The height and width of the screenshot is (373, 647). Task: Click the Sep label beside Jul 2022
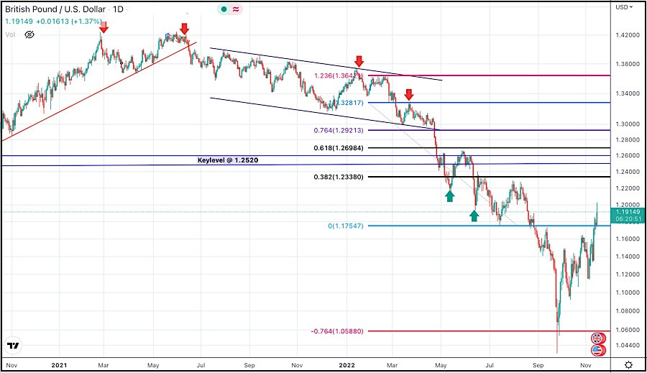pyautogui.click(x=538, y=365)
